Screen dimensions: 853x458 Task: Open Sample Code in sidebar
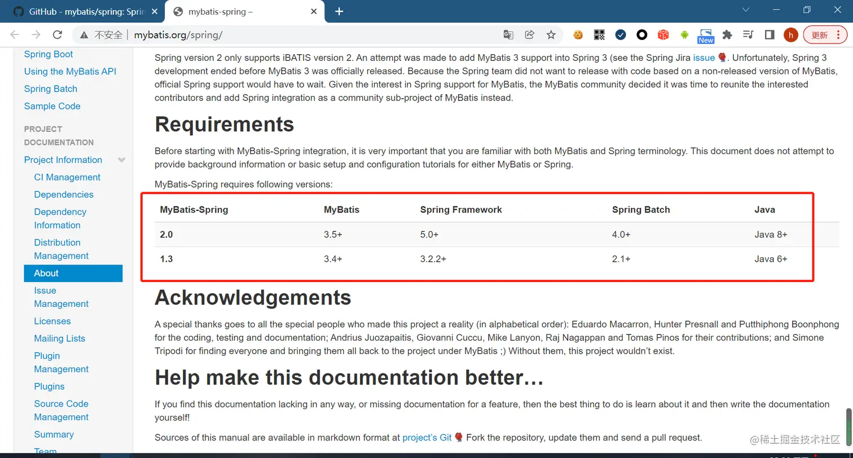(x=52, y=106)
